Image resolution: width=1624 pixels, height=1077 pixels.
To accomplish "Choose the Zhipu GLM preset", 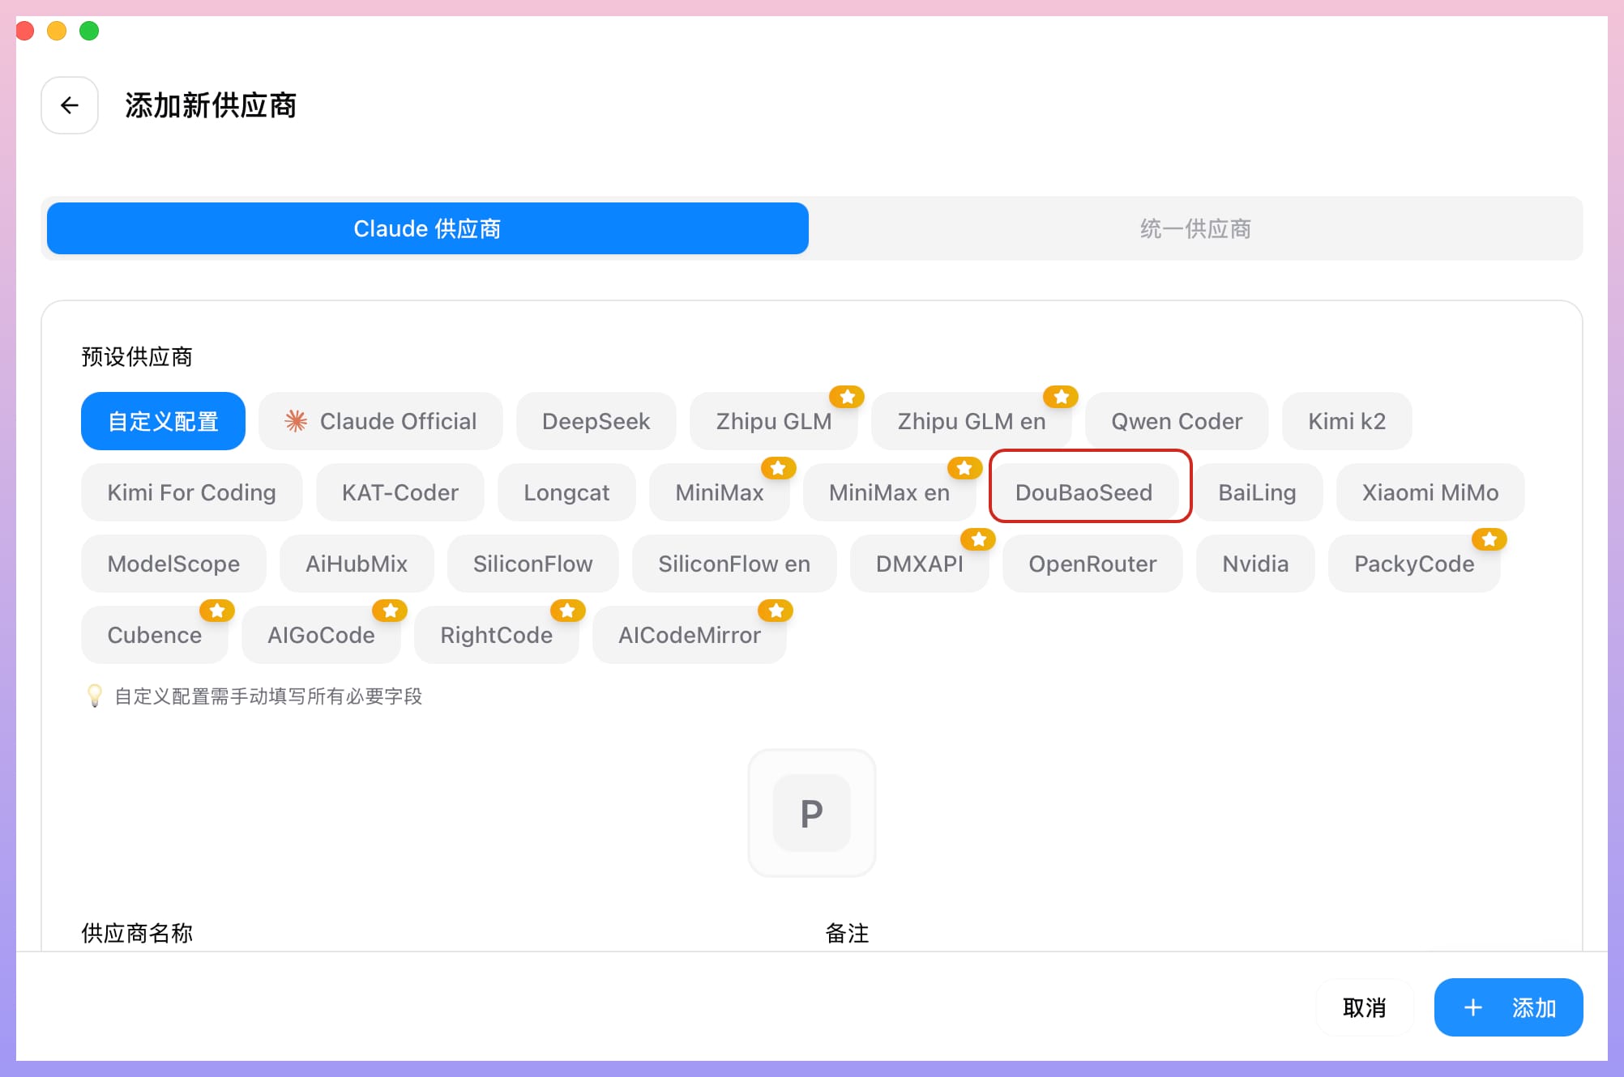I will tap(773, 421).
